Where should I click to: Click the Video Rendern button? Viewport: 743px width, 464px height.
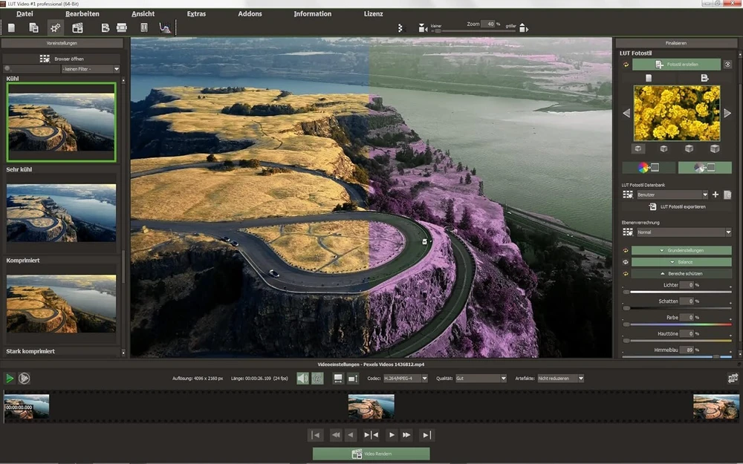[x=371, y=454]
